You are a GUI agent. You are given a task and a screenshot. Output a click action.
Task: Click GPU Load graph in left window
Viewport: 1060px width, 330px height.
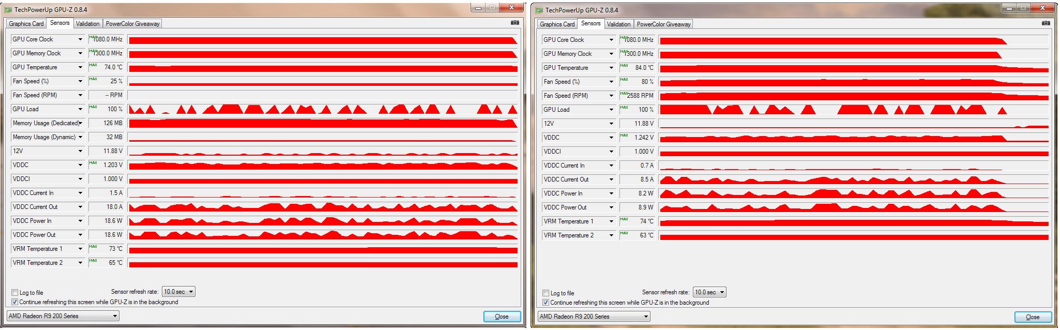click(323, 109)
